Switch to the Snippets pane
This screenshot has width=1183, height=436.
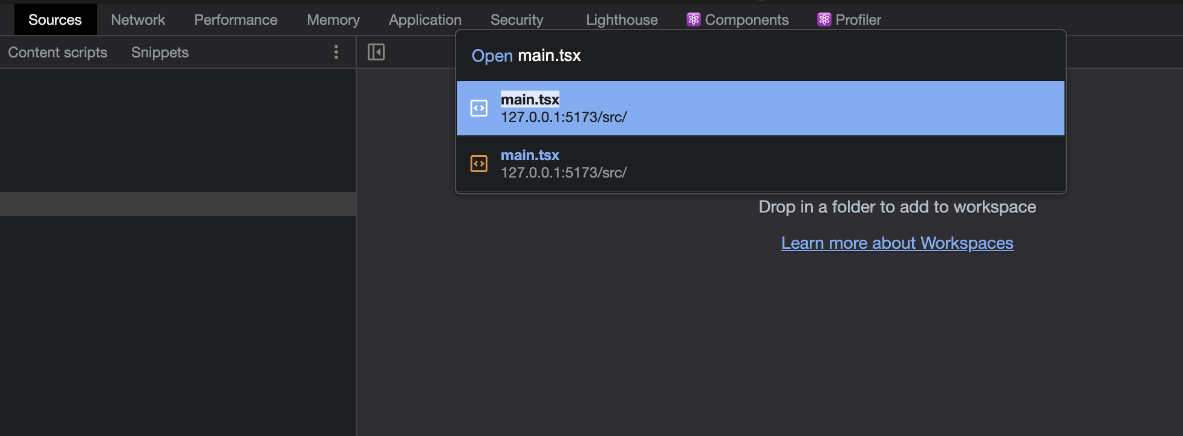point(160,53)
